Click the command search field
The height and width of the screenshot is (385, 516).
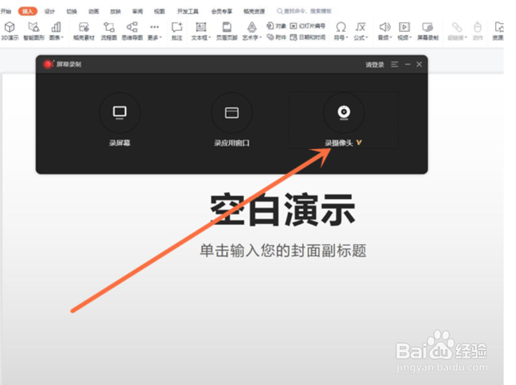pyautogui.click(x=304, y=11)
